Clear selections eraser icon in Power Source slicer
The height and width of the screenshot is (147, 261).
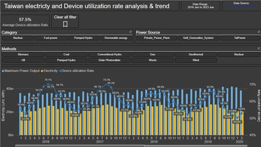[x=259, y=32]
